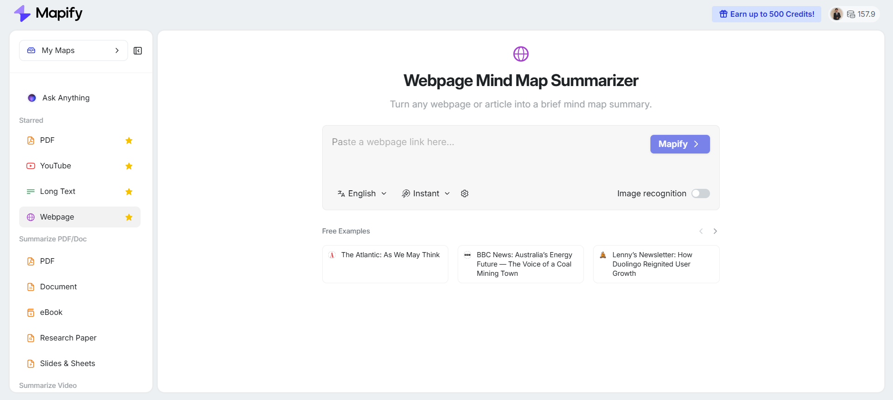Click the PDF icon under Summarize PDF/Doc
Image resolution: width=893 pixels, height=400 pixels.
pos(31,261)
